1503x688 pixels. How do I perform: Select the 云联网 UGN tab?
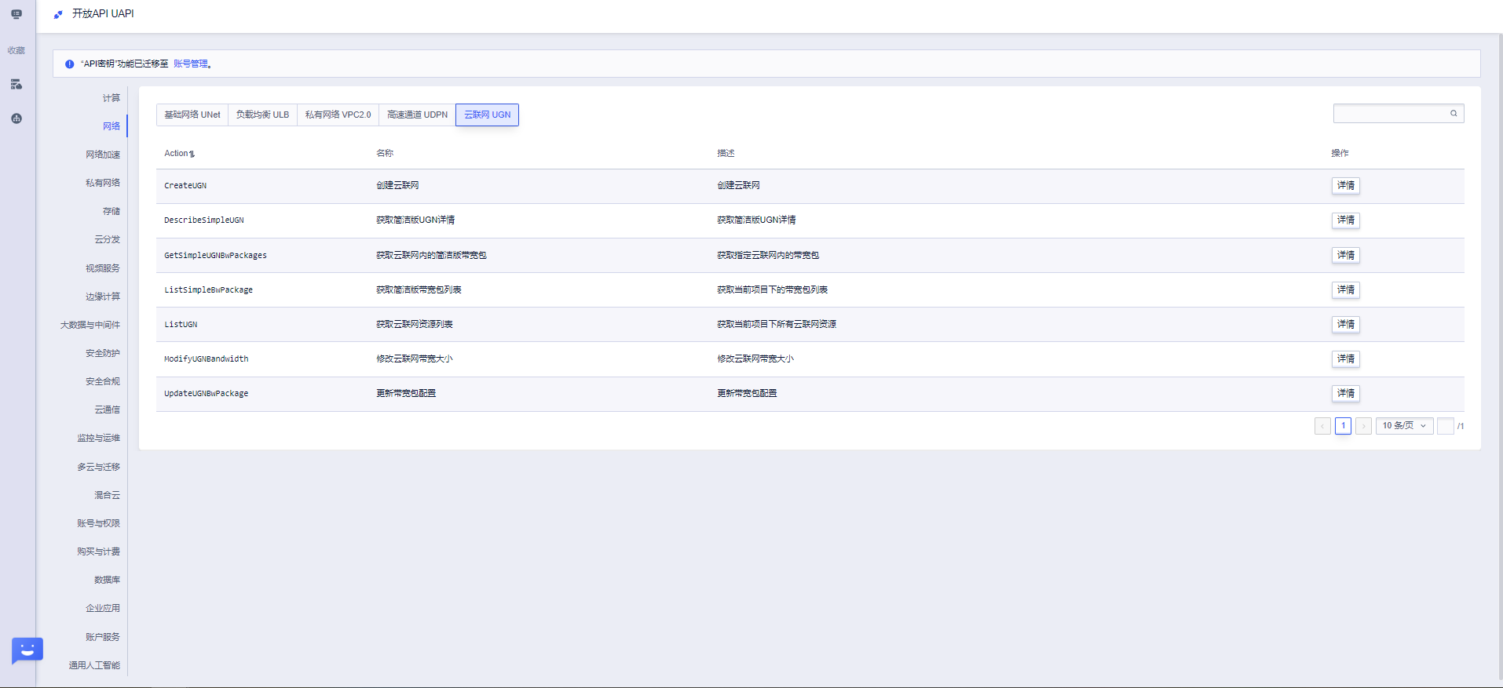coord(487,115)
